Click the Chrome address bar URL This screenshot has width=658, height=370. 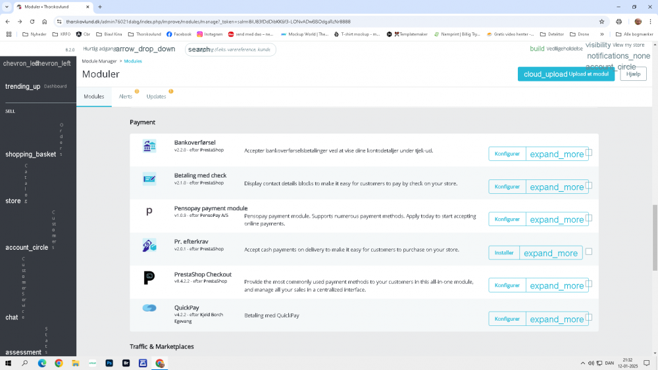(x=208, y=22)
